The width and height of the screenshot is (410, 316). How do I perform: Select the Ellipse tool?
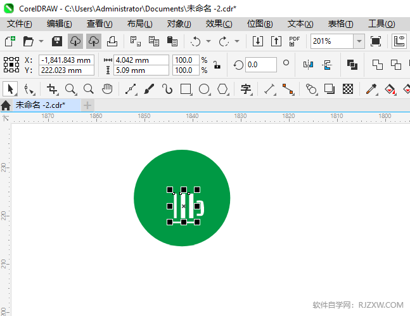(x=204, y=89)
